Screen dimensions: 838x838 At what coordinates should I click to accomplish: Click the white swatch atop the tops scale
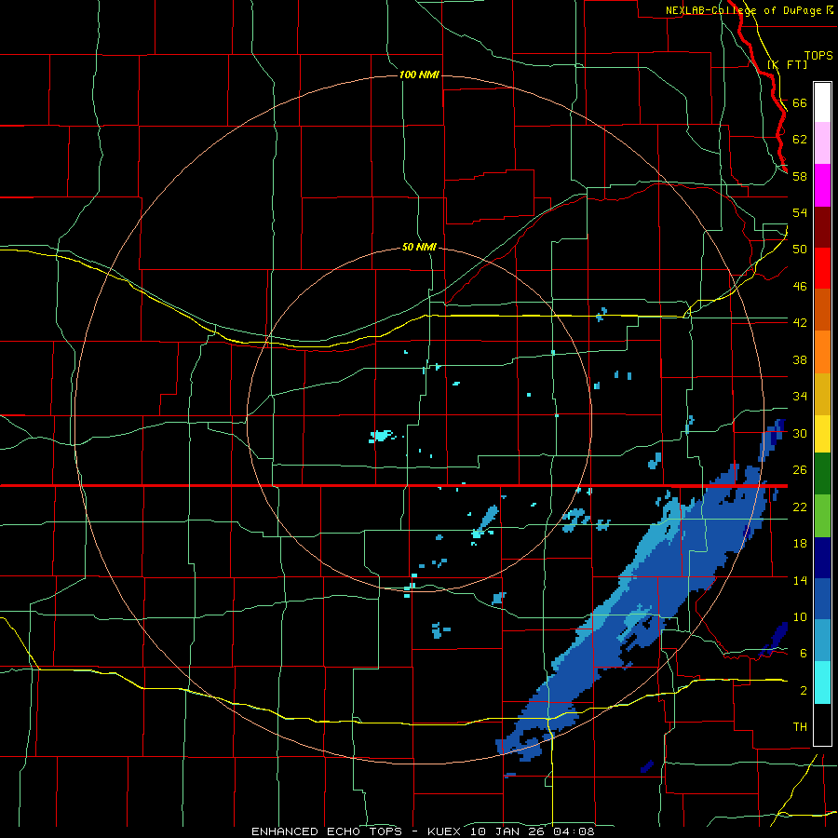(822, 102)
